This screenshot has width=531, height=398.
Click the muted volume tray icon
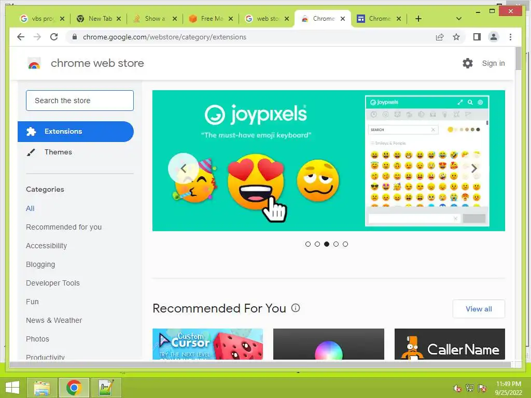click(x=457, y=388)
